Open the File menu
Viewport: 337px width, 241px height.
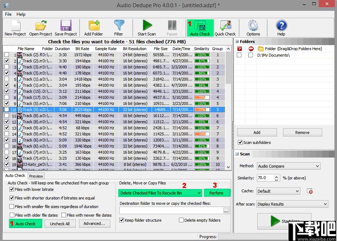click(8, 14)
